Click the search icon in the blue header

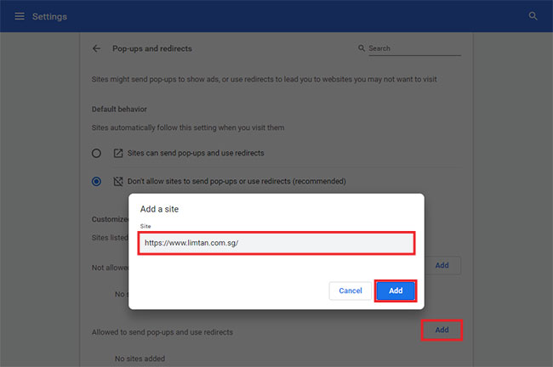coord(533,16)
